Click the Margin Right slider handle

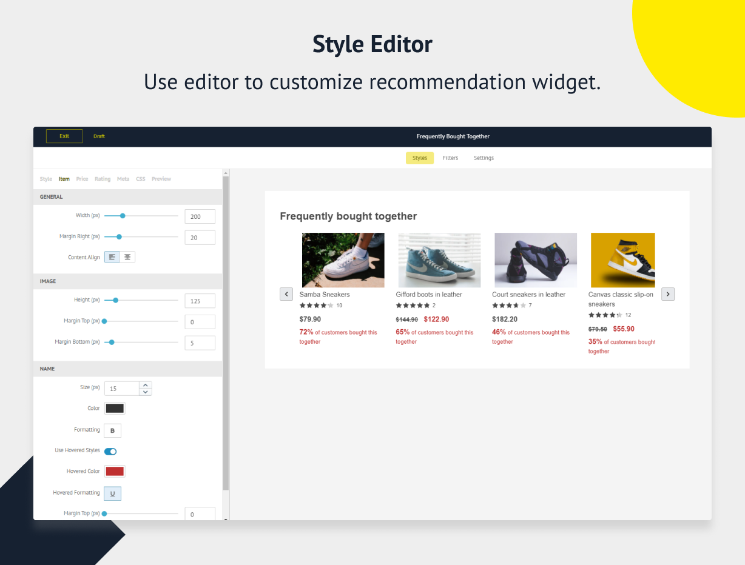click(x=119, y=237)
